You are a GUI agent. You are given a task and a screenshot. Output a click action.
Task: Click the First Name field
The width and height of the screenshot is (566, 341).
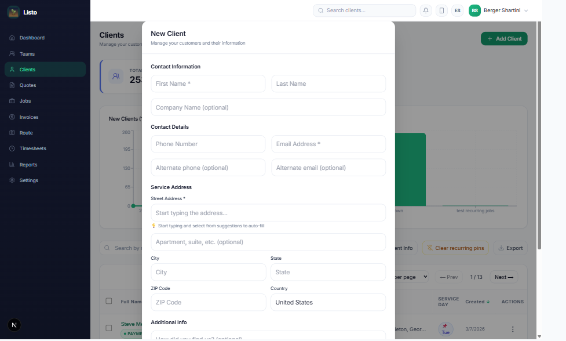pyautogui.click(x=208, y=84)
